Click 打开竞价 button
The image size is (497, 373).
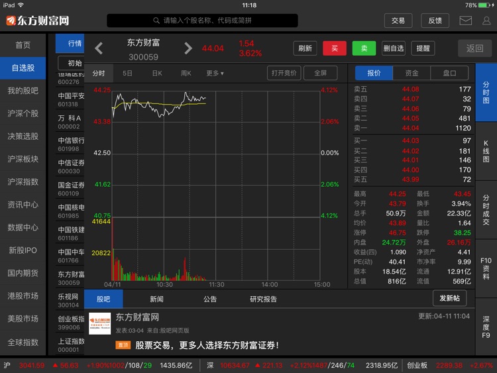(284, 73)
